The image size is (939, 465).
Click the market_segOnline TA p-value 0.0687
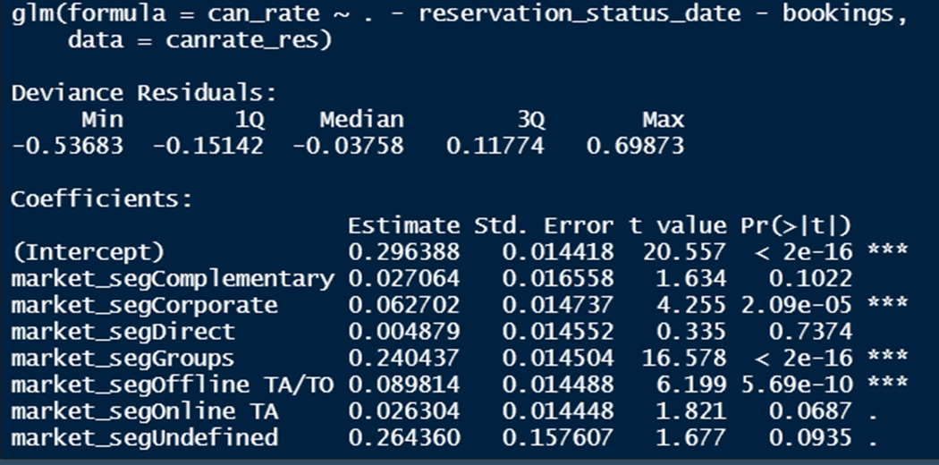click(x=810, y=411)
